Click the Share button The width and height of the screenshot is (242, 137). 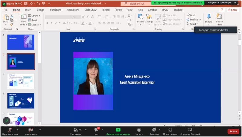(x=232, y=10)
